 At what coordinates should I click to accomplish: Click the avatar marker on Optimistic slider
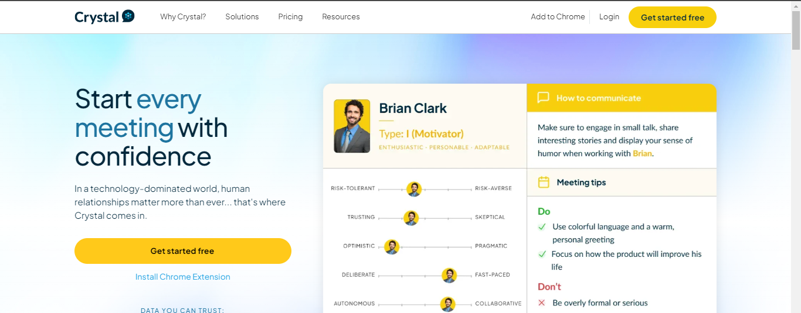coord(392,246)
